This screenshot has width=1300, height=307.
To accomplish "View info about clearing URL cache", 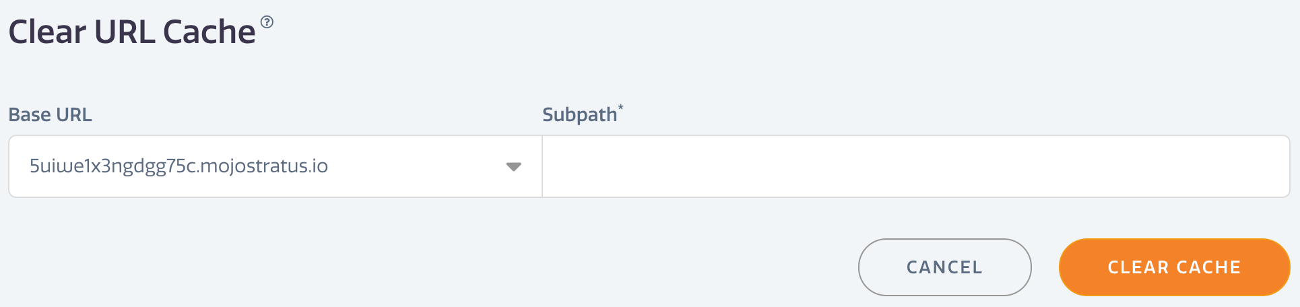I will point(267,22).
